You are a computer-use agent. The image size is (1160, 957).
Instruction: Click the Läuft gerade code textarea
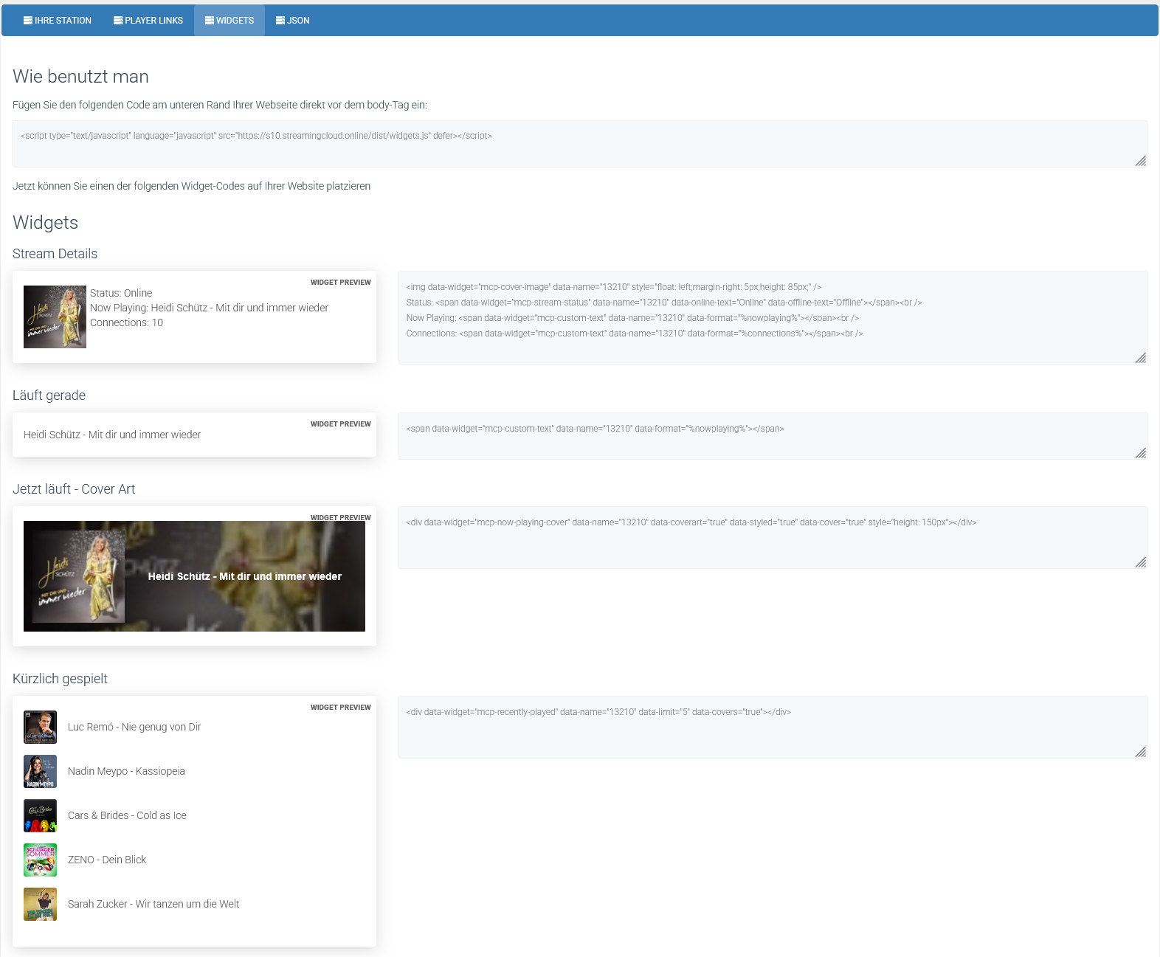(x=772, y=436)
